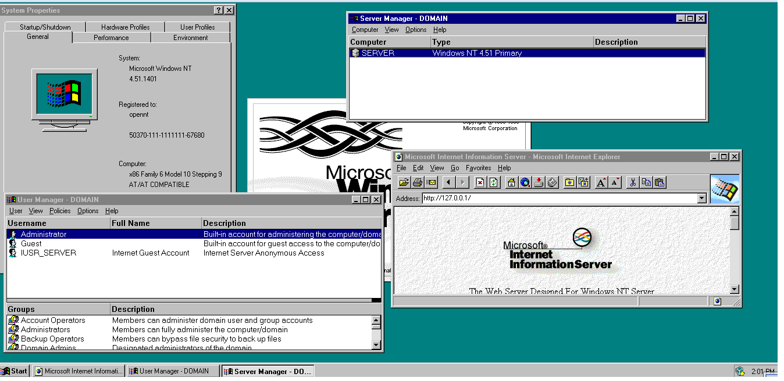
Task: Expand the Address bar dropdown arrow
Action: tap(701, 198)
